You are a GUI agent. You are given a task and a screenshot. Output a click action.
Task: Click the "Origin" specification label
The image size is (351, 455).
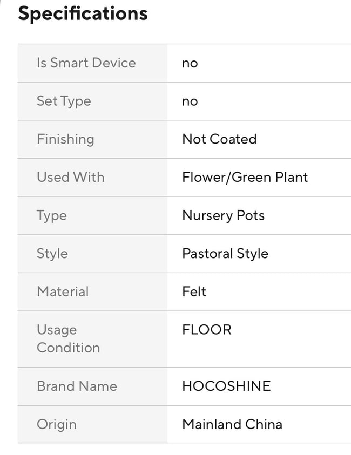[57, 424]
